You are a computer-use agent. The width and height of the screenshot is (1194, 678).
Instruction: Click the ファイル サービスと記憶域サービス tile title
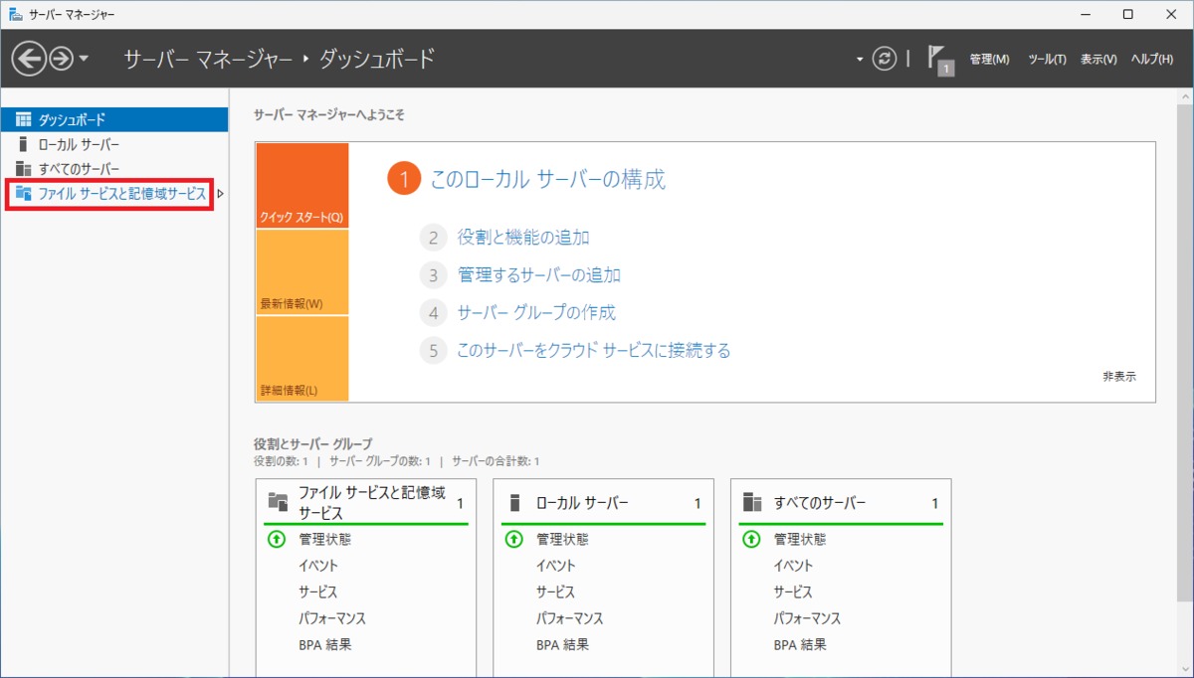pyautogui.click(x=372, y=503)
